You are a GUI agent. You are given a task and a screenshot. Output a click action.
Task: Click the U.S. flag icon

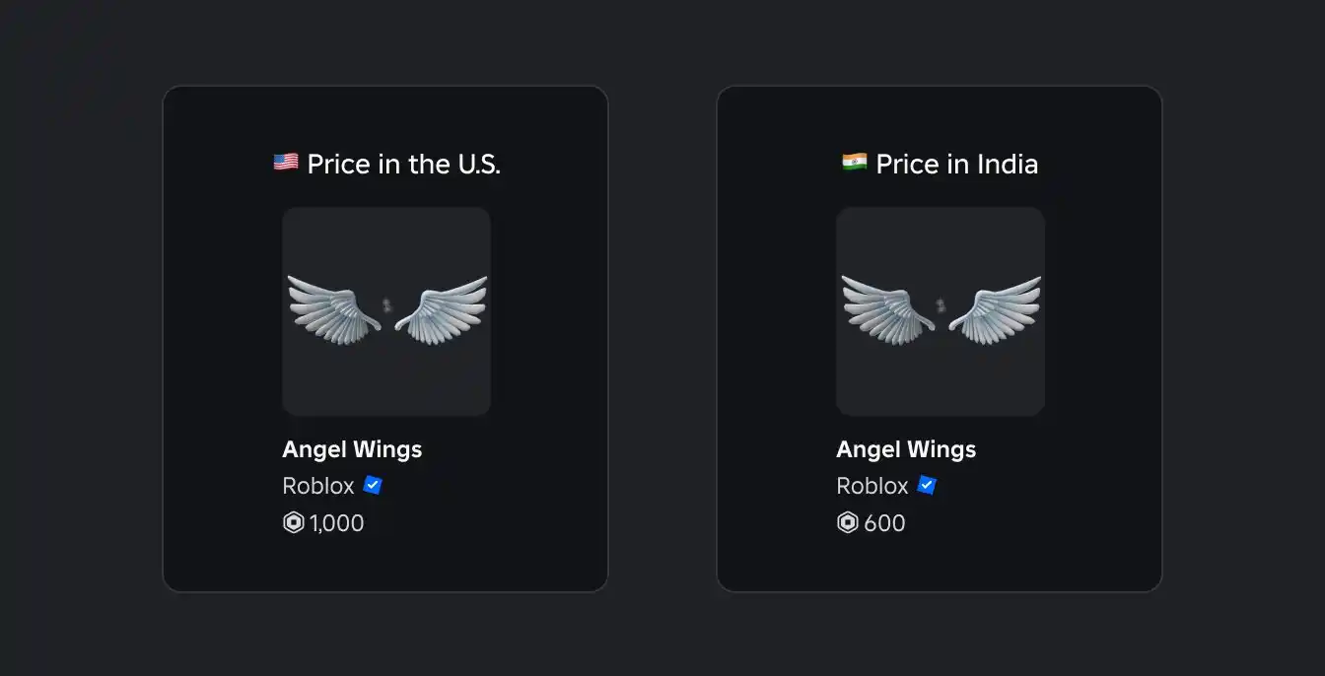pyautogui.click(x=286, y=162)
